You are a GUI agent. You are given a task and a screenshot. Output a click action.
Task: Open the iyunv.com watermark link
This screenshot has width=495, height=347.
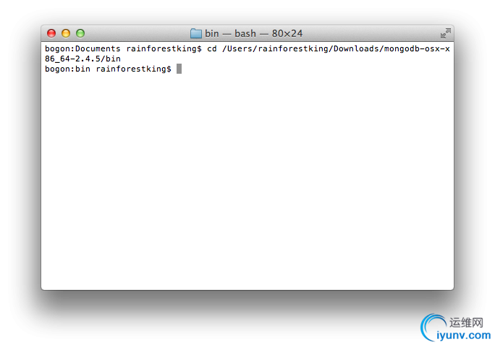[x=463, y=335]
